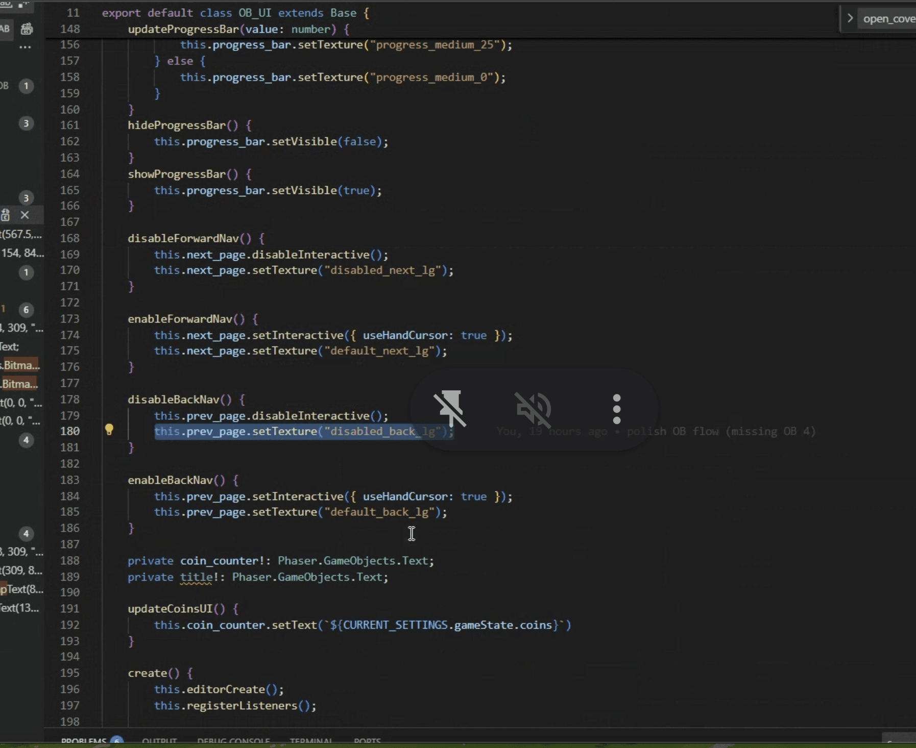Image resolution: width=916 pixels, height=748 pixels.
Task: Click on method name updateCoinsUI
Action: [x=170, y=609]
